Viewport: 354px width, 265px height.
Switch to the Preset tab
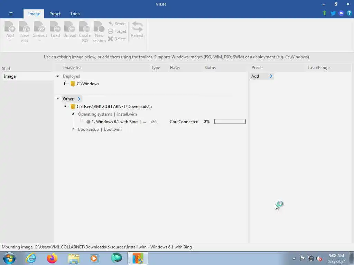(x=55, y=14)
